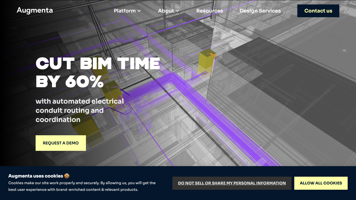Click the CUT BIM TIME headline

click(x=98, y=72)
